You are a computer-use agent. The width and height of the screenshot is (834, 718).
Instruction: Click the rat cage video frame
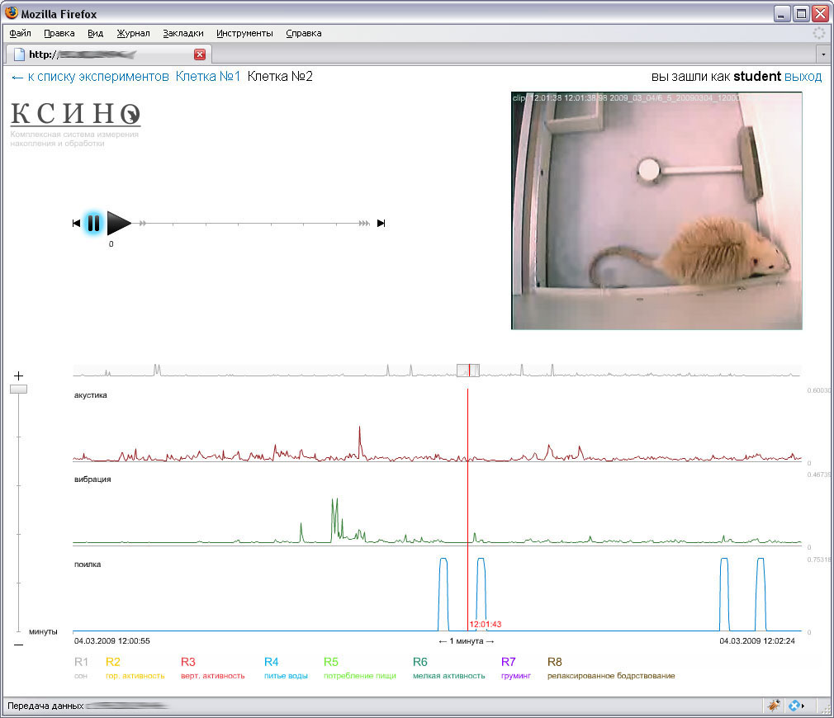click(x=657, y=210)
